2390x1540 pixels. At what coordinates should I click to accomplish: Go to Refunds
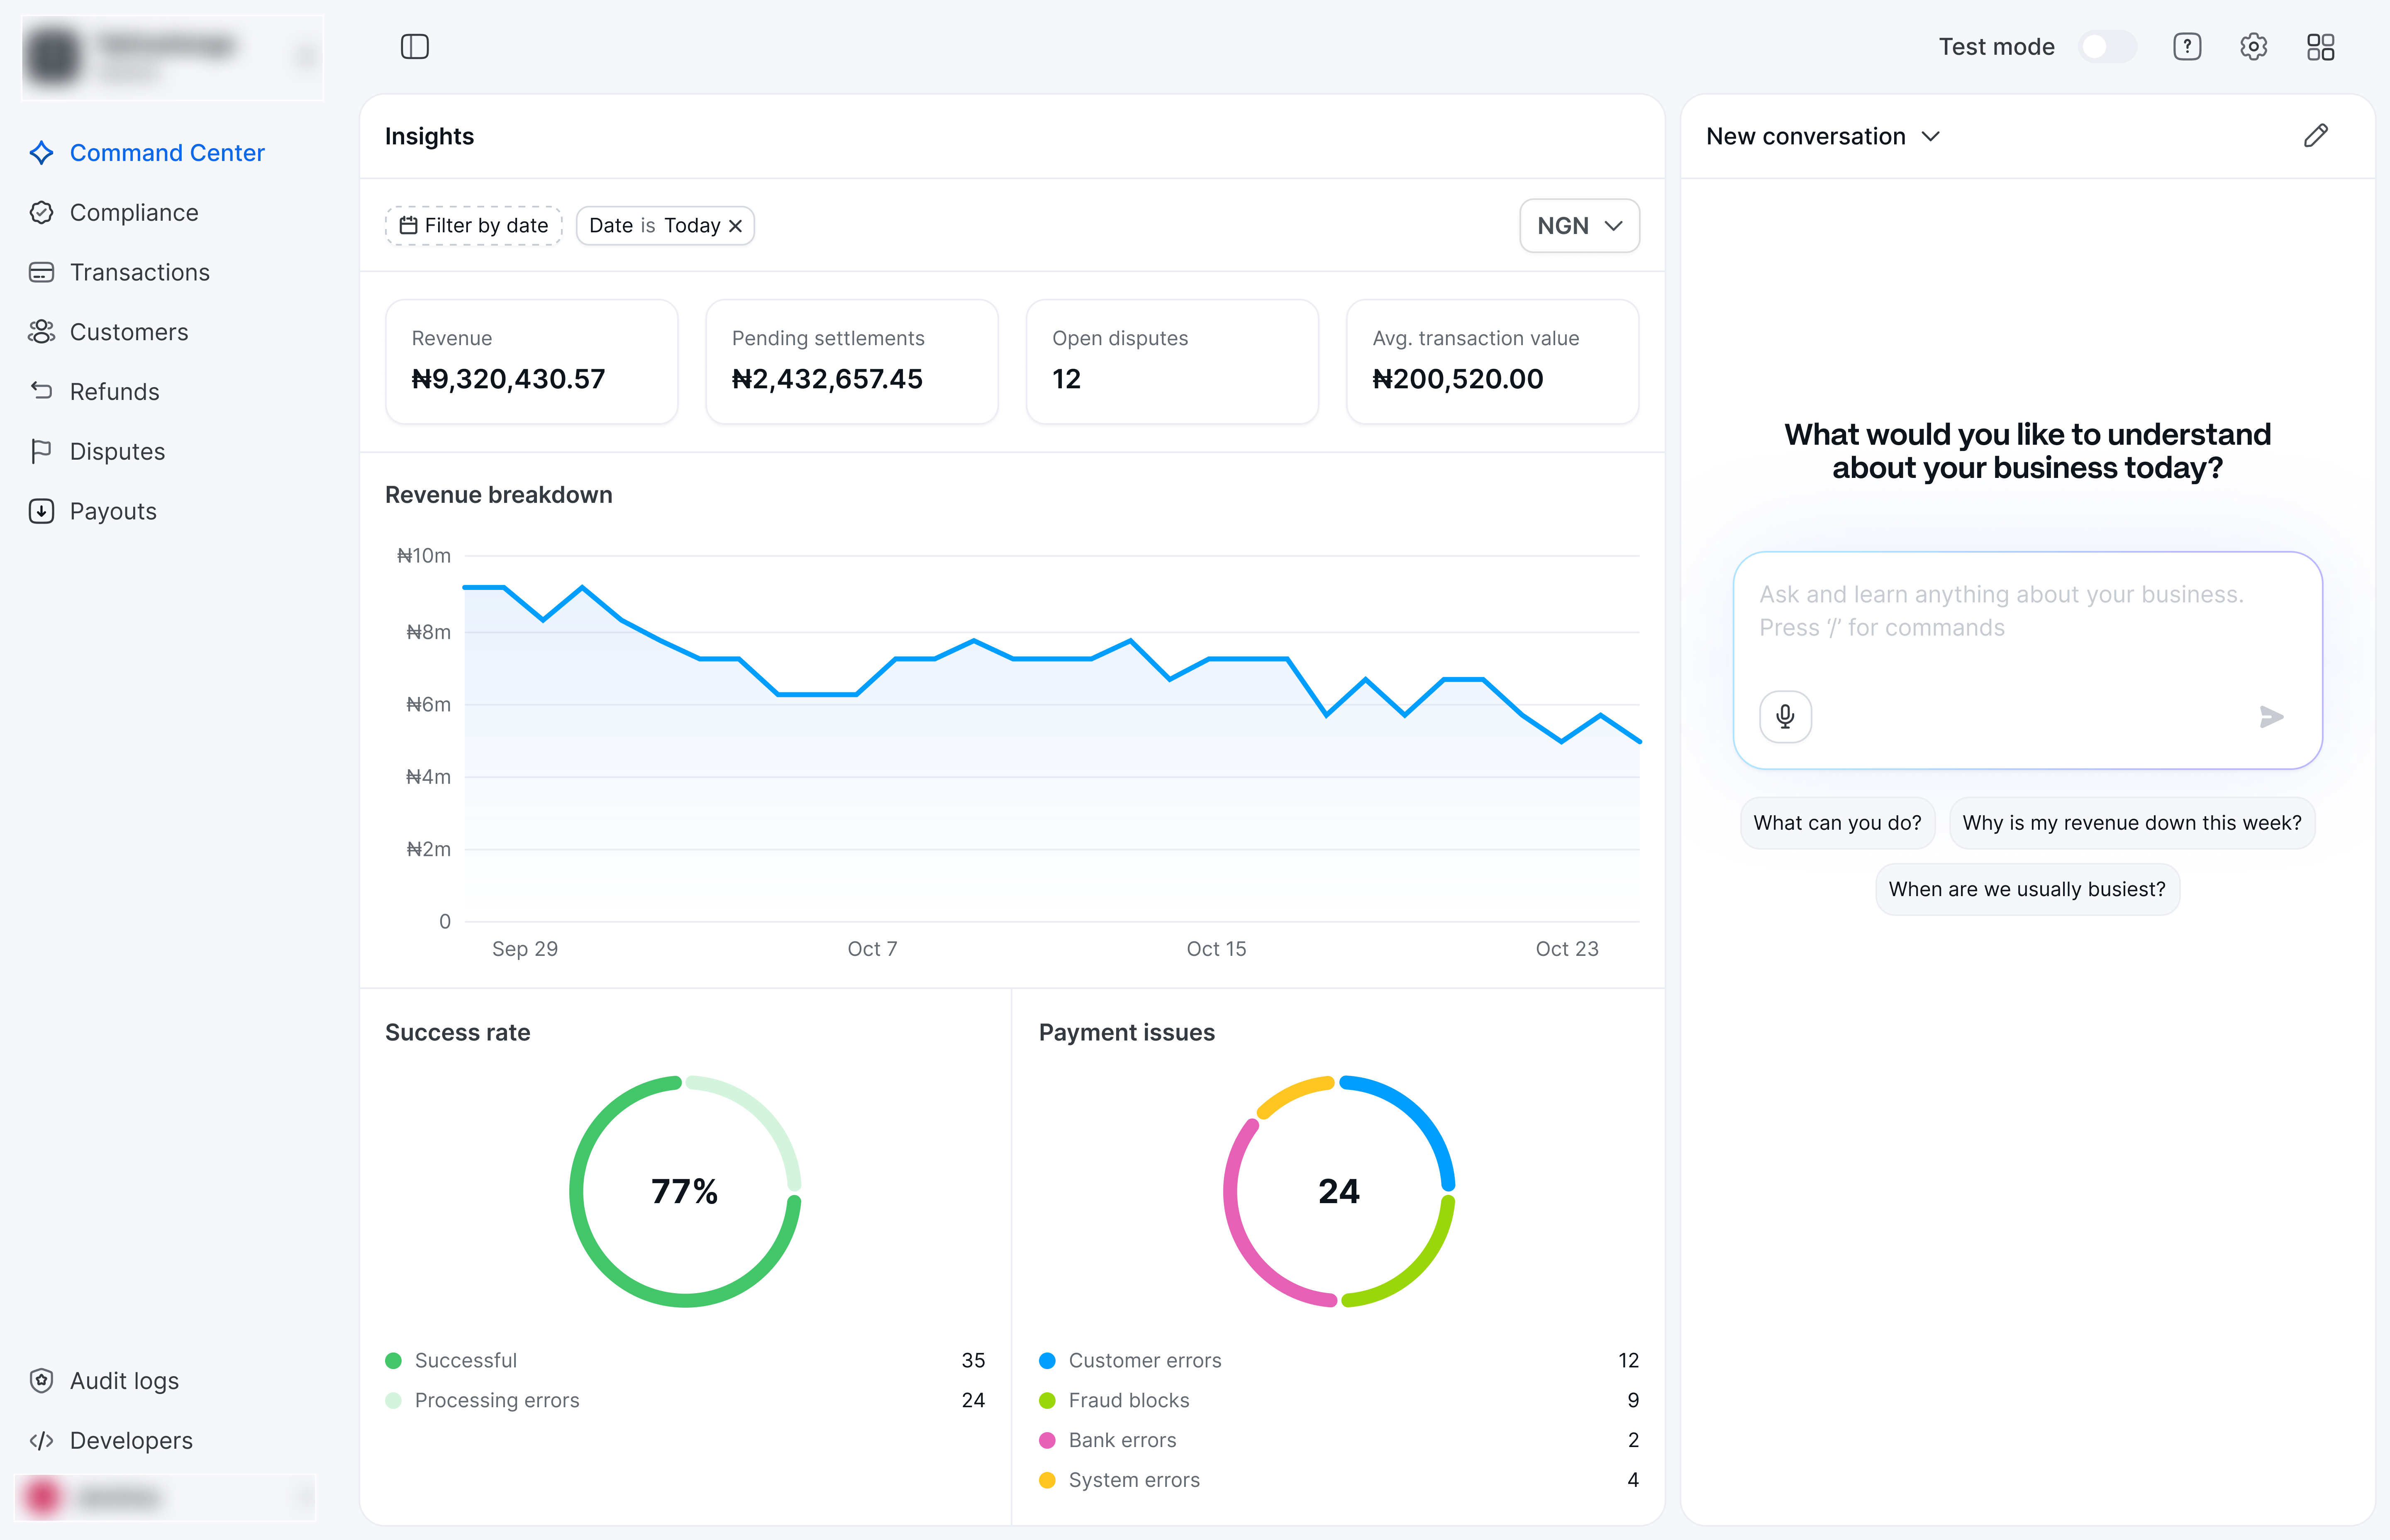[115, 392]
